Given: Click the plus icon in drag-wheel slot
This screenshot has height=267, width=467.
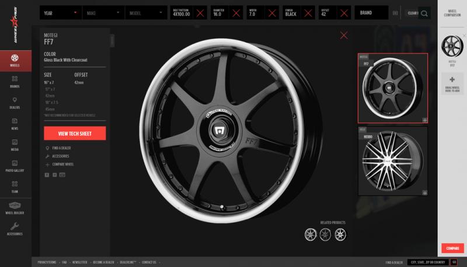Looking at the screenshot, I should (452, 80).
